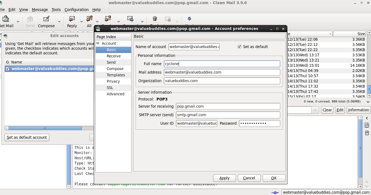This screenshot has height=195, width=371.
Task: Click Cancel in Account preferences
Action: (x=249, y=178)
